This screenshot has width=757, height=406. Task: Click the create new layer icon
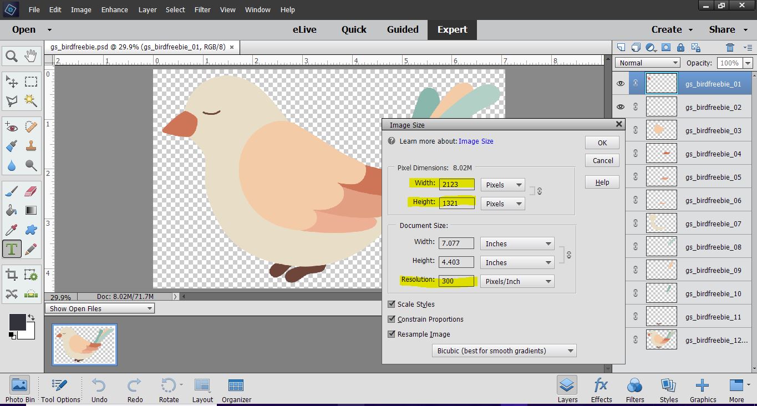pos(621,48)
